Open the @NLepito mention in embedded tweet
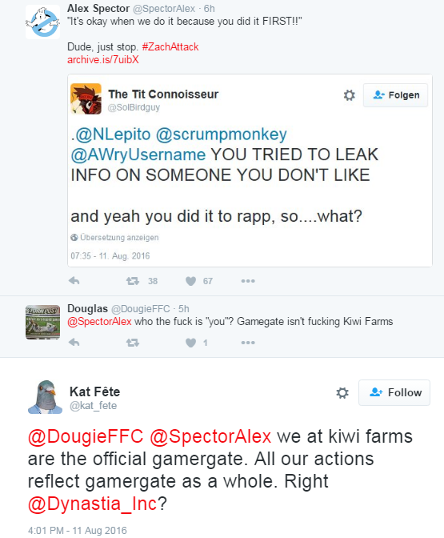The image size is (444, 538). click(x=113, y=134)
